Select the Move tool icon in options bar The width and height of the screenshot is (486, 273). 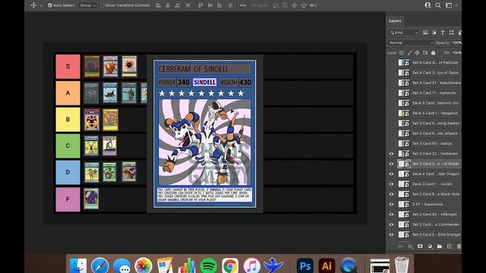[33, 5]
